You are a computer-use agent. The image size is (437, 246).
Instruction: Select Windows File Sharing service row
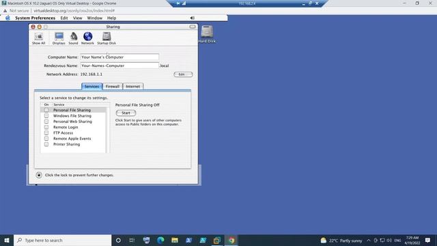(x=73, y=115)
